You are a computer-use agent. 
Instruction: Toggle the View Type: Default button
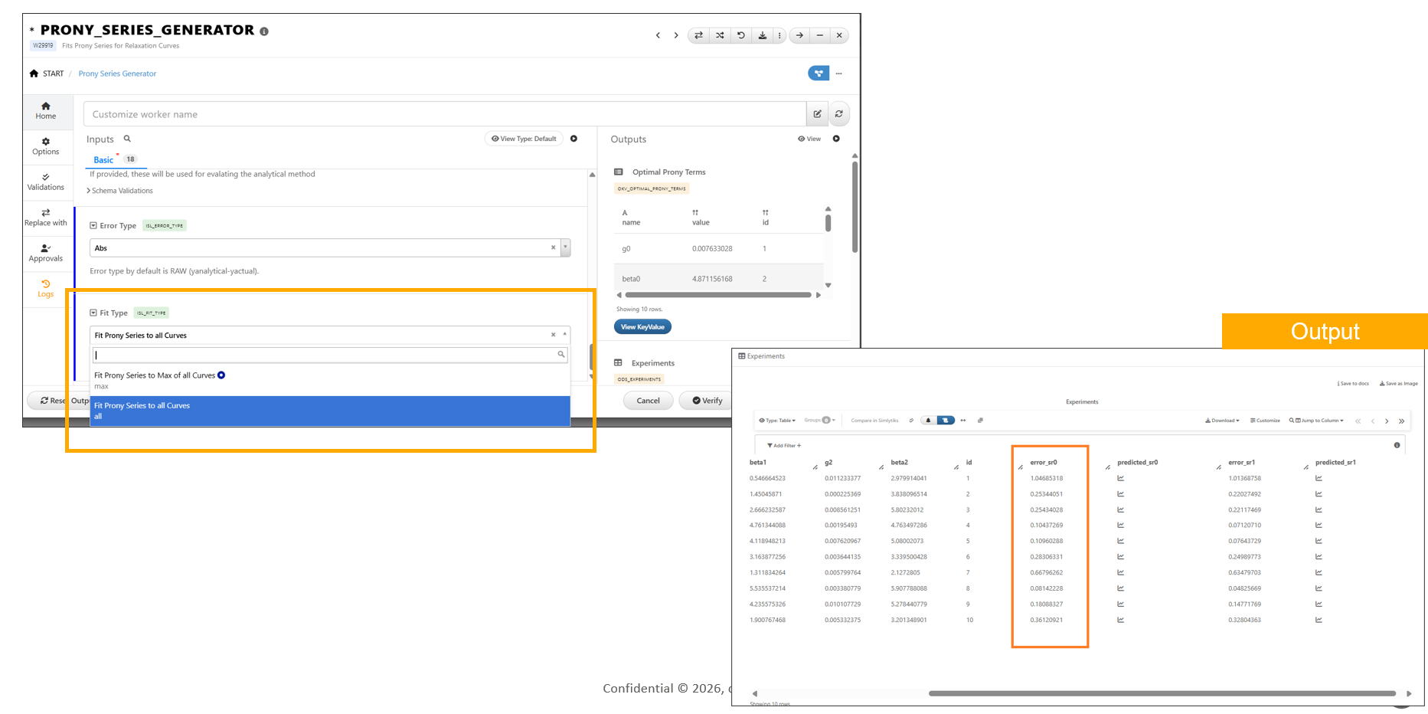[x=524, y=139]
